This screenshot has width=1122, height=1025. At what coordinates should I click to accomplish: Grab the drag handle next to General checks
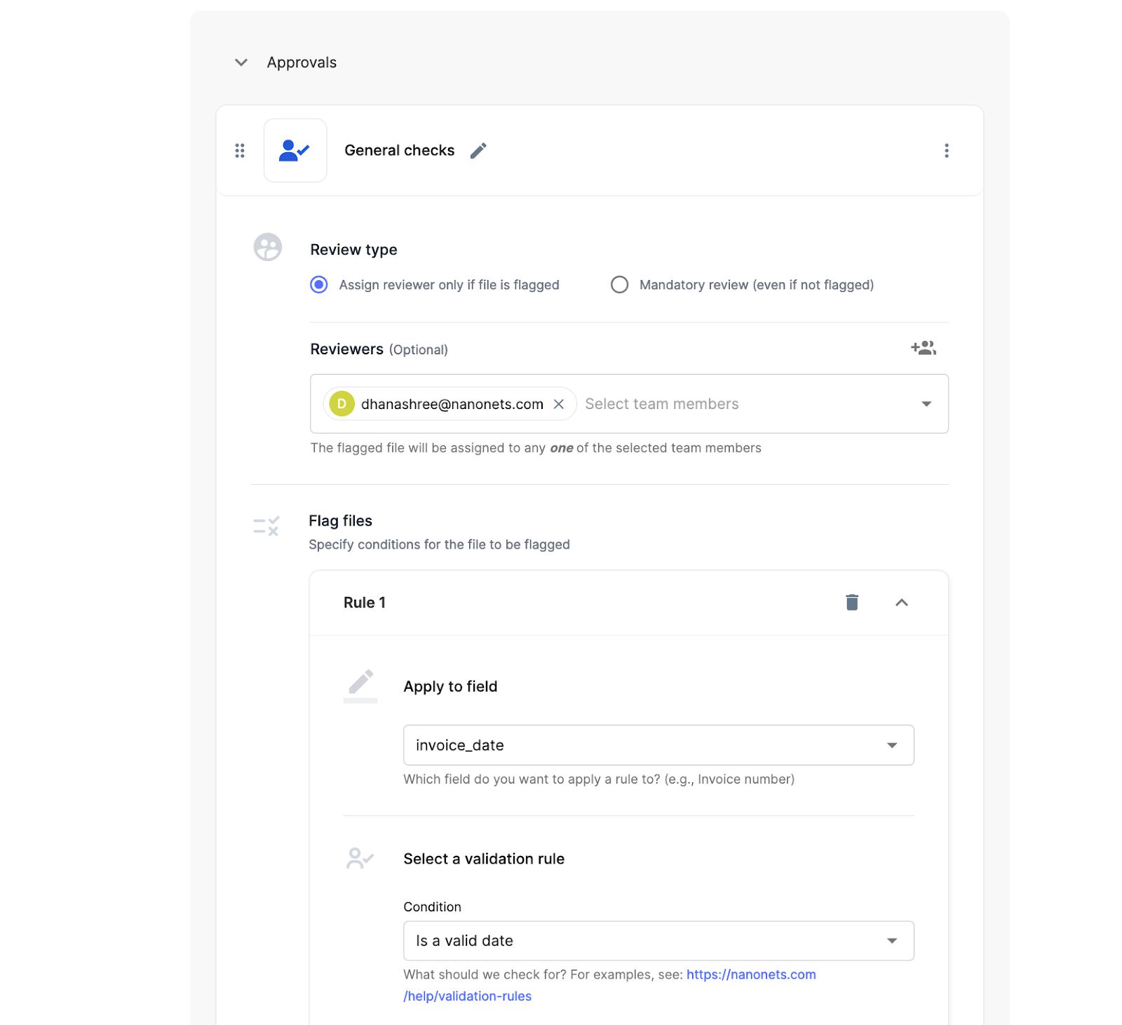click(x=239, y=150)
